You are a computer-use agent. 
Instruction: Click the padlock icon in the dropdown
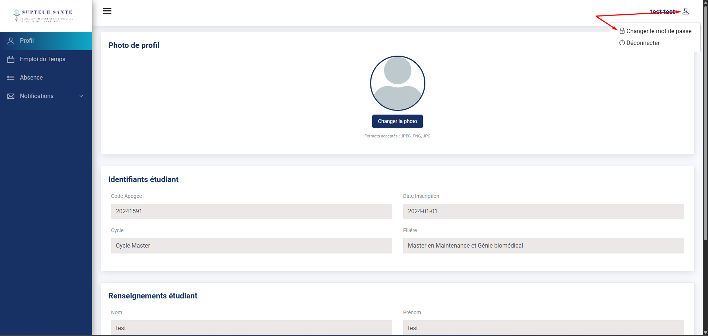pos(622,31)
